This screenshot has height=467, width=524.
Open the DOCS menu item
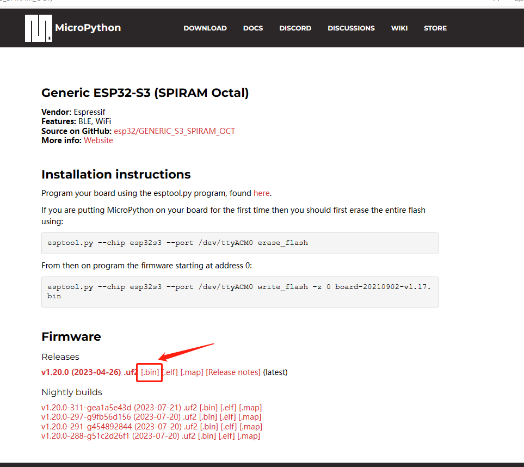tap(253, 28)
